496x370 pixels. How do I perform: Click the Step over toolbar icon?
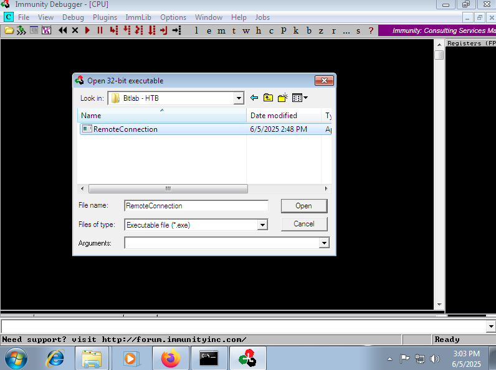(127, 30)
